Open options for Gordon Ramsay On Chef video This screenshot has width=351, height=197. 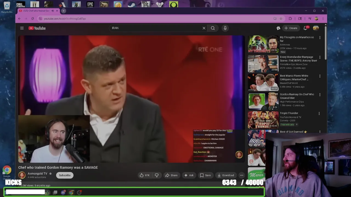[x=320, y=94]
